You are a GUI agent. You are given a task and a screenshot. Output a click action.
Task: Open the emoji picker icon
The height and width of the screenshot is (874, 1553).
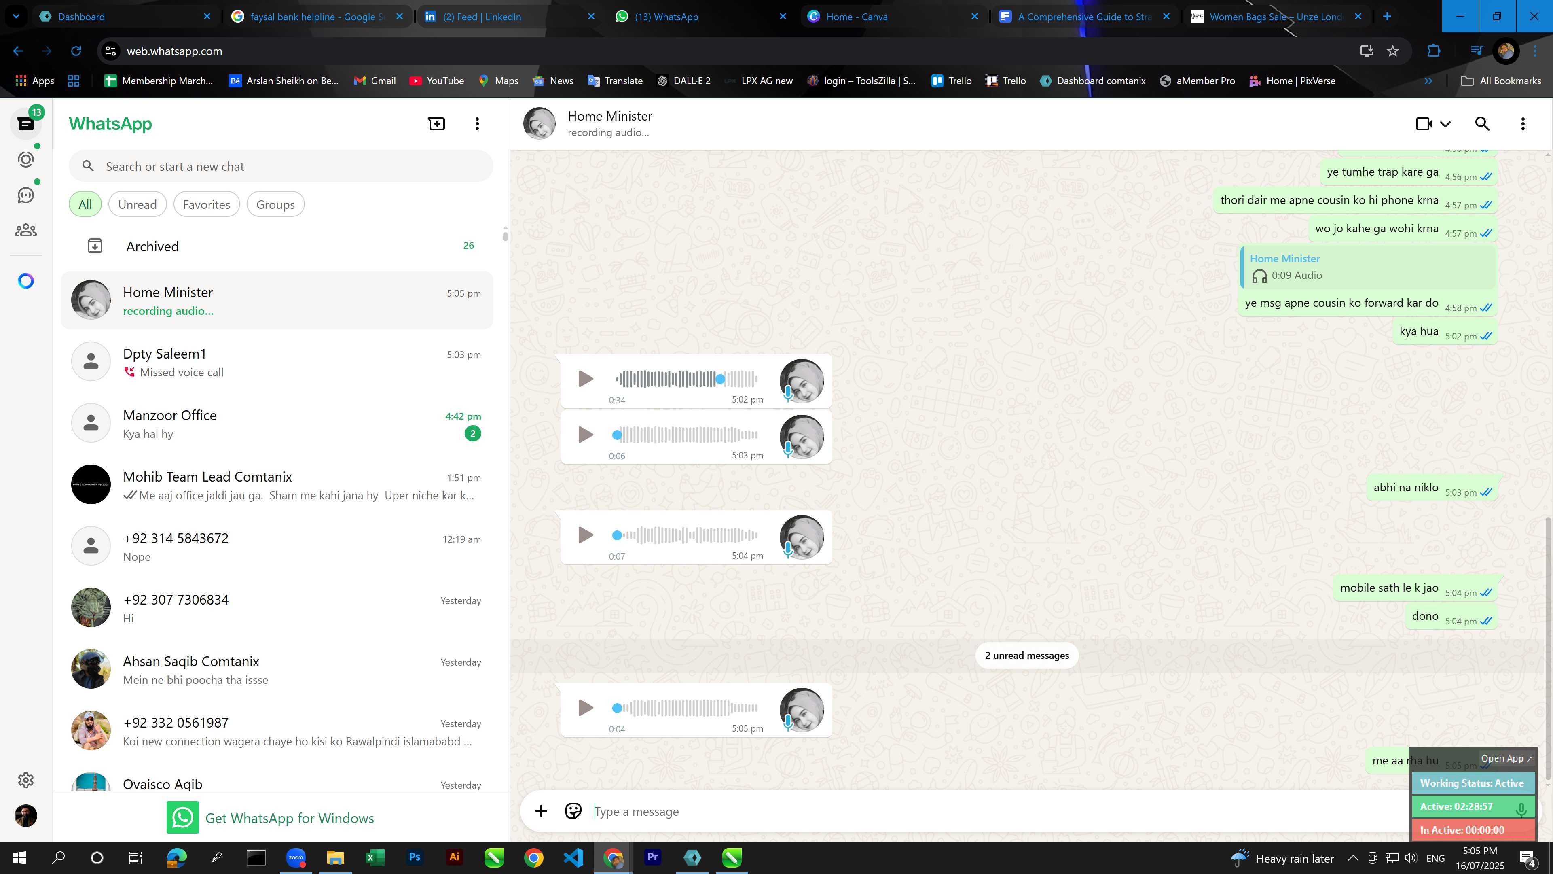(573, 811)
